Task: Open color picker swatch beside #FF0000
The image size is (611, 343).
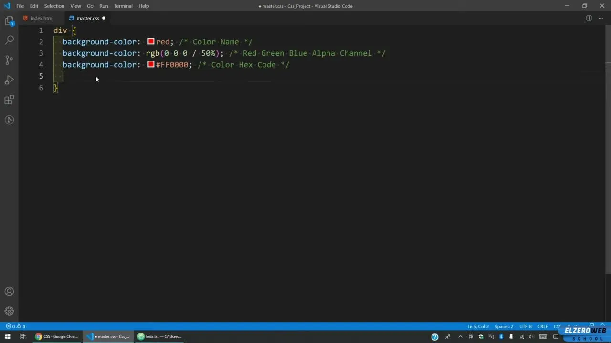Action: point(151,64)
